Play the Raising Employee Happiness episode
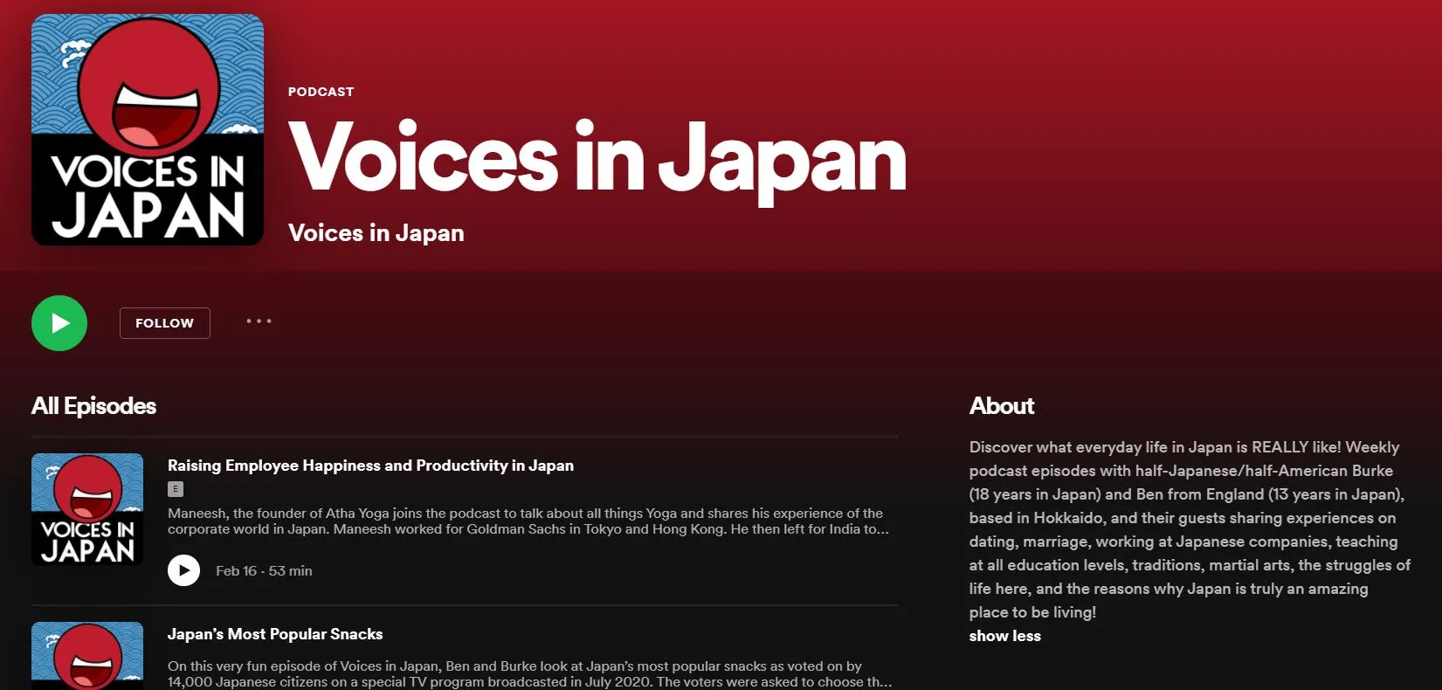 click(x=183, y=570)
